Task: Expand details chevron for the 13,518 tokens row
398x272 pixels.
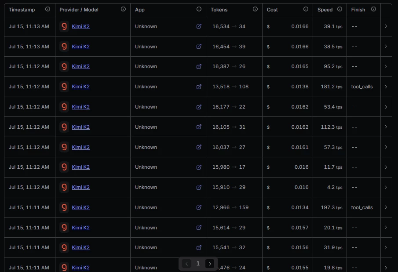Action: (386, 87)
